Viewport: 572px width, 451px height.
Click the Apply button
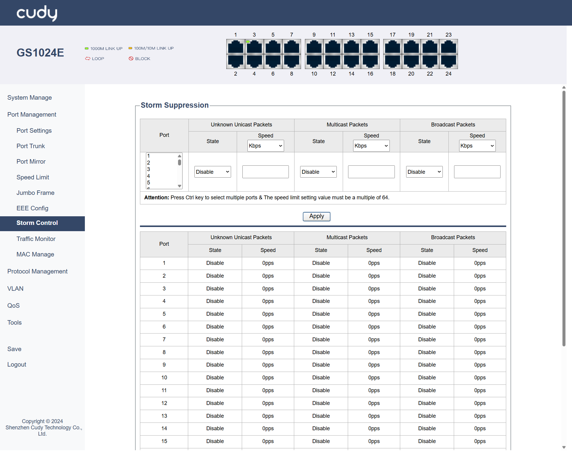click(x=316, y=216)
